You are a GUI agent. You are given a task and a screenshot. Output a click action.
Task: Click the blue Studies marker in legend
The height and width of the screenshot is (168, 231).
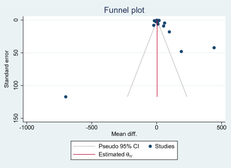pyautogui.click(x=151, y=146)
